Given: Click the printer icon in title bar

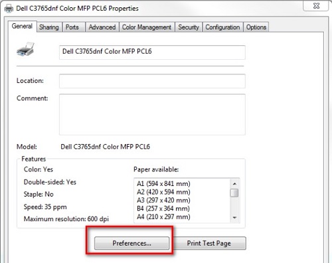Looking at the screenshot, I should [9, 9].
